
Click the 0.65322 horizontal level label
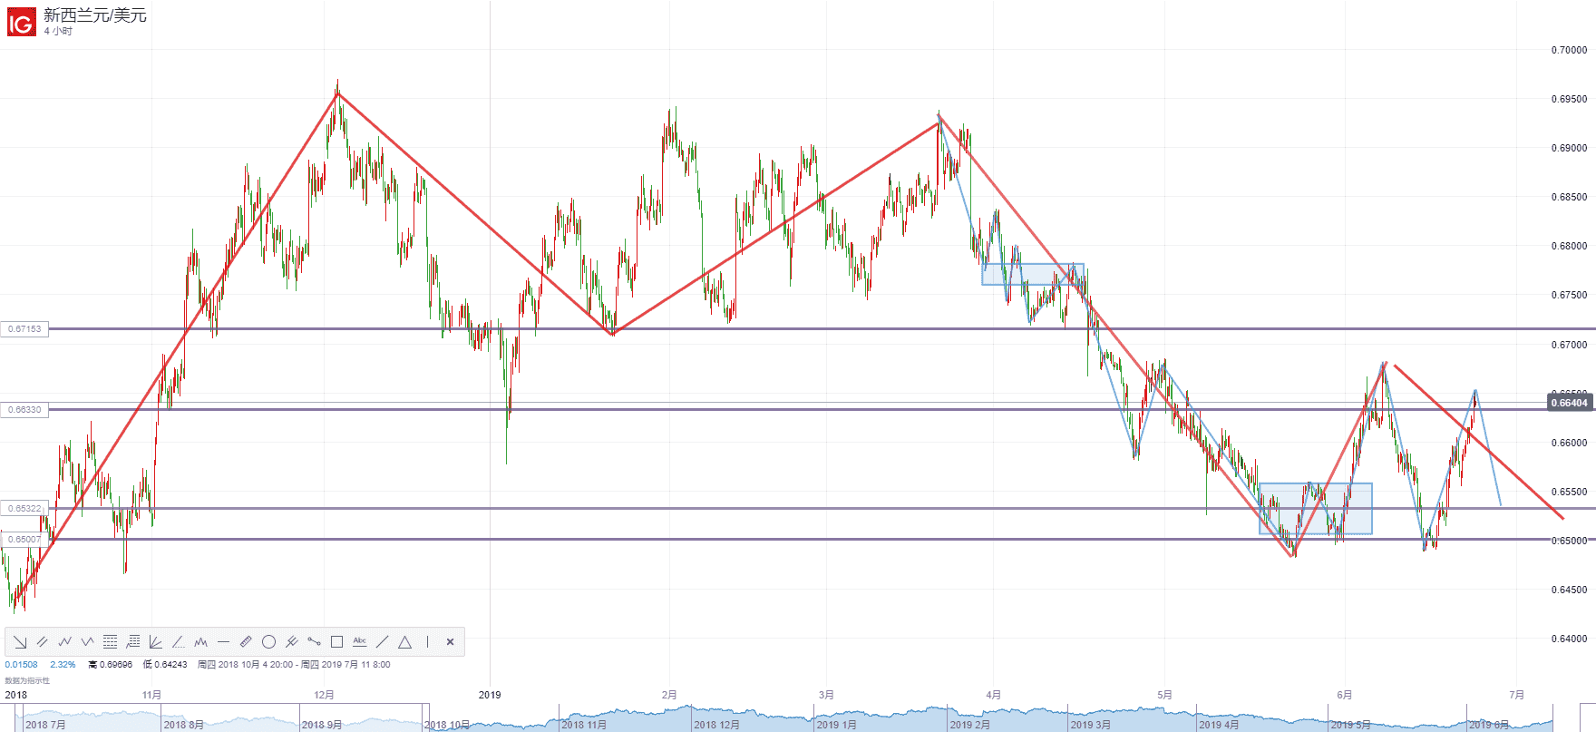(24, 509)
